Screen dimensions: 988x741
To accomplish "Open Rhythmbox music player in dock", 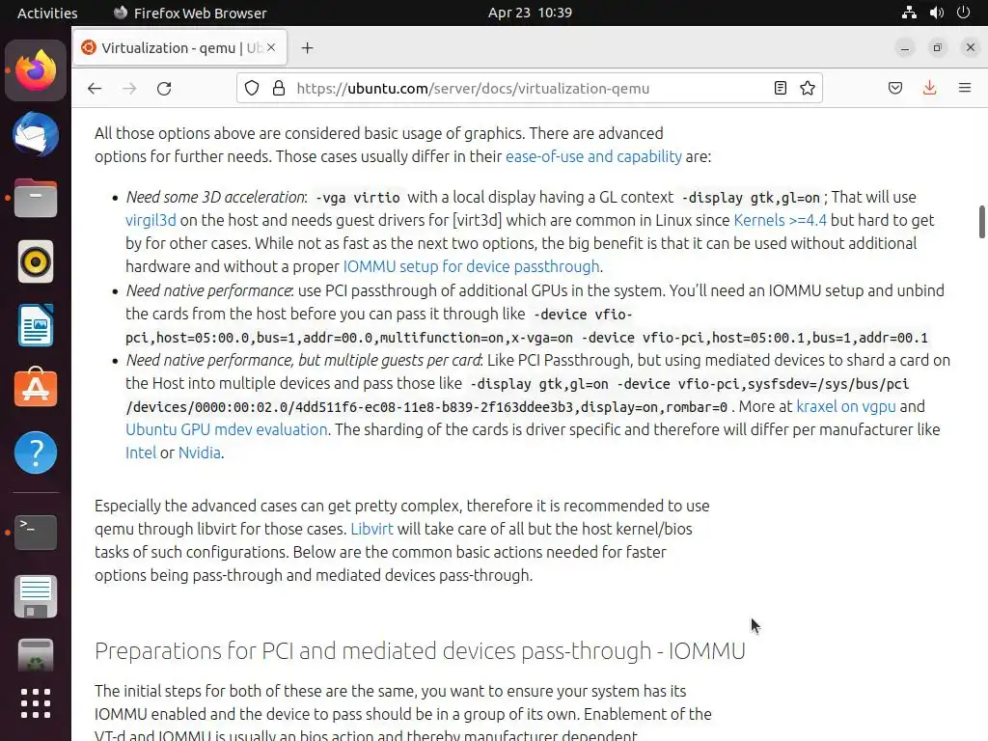I will (36, 261).
